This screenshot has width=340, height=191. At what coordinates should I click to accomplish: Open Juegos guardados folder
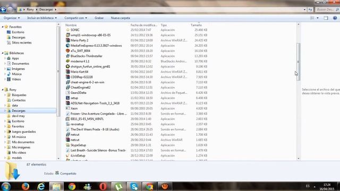24,132
